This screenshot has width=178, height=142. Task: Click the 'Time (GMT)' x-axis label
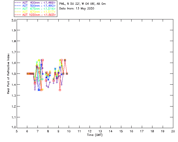(95, 135)
